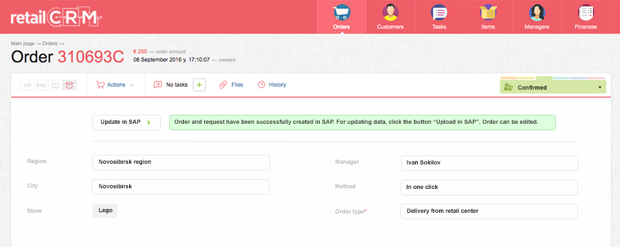Open the order History link
The height and width of the screenshot is (247, 620).
pos(277,85)
